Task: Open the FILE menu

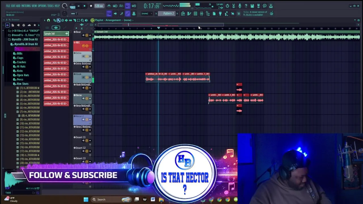Action: pos(8,6)
